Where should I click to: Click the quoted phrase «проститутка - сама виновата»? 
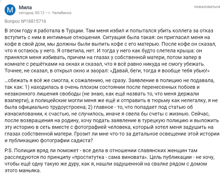[110, 159]
